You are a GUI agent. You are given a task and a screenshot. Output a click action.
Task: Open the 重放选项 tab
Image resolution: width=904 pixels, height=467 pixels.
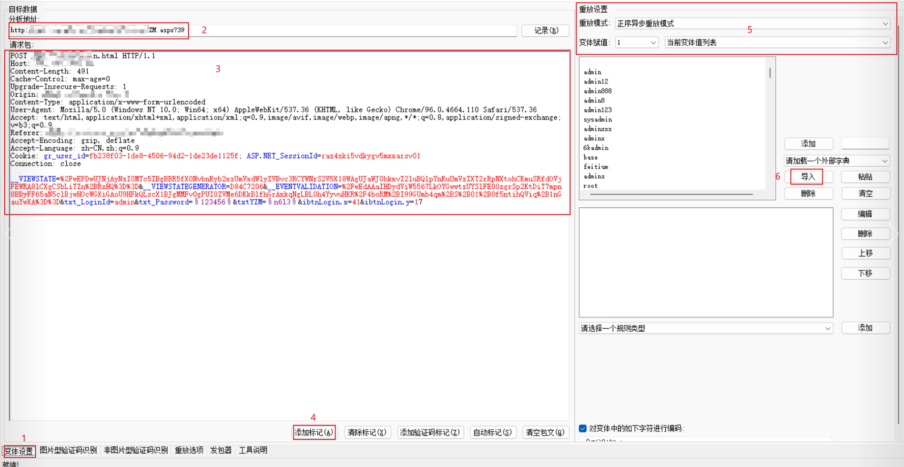point(189,450)
